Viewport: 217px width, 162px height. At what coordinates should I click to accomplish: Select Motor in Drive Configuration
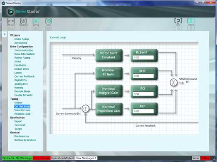click(18, 61)
